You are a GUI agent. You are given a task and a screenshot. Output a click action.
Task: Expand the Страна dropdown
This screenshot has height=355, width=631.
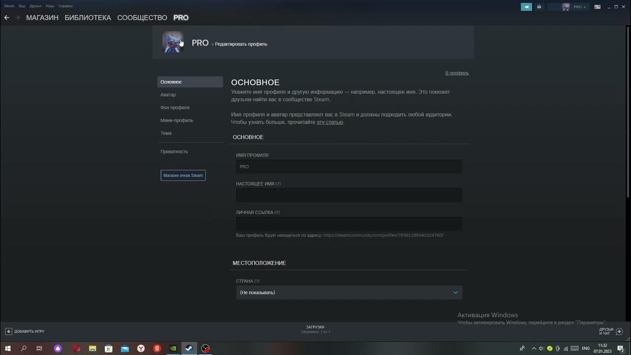[349, 292]
